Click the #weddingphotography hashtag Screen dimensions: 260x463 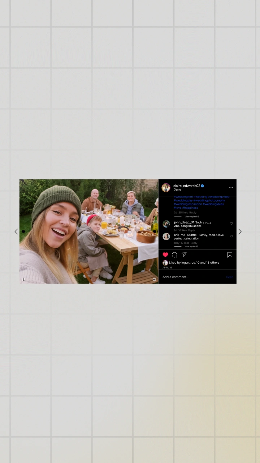click(209, 200)
